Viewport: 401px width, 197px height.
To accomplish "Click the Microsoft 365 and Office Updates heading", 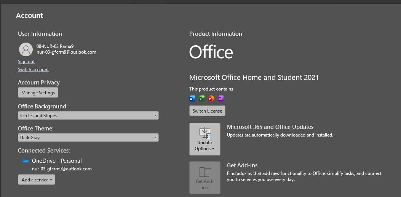I will (270, 127).
